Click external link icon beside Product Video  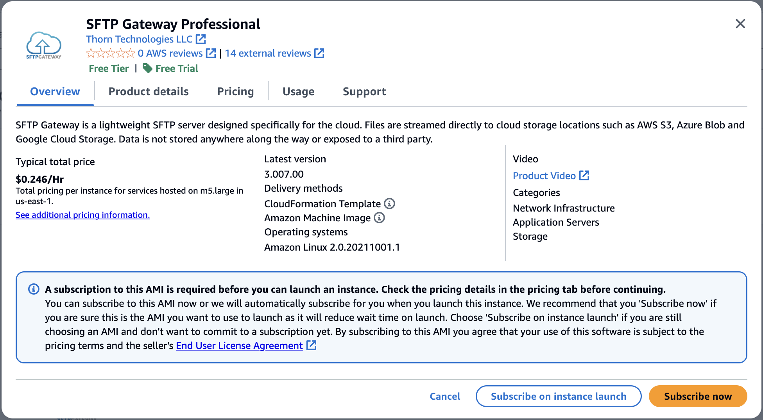[584, 176]
